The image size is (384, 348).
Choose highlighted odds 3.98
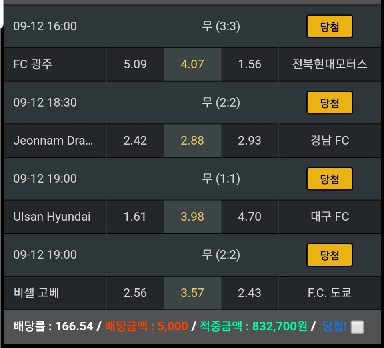tap(192, 217)
